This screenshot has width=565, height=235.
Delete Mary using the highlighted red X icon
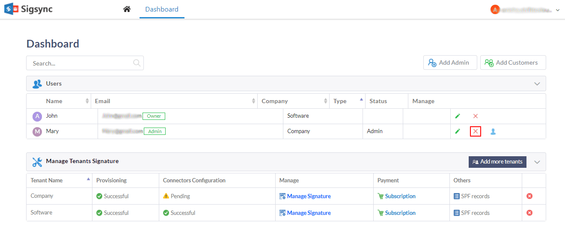475,131
